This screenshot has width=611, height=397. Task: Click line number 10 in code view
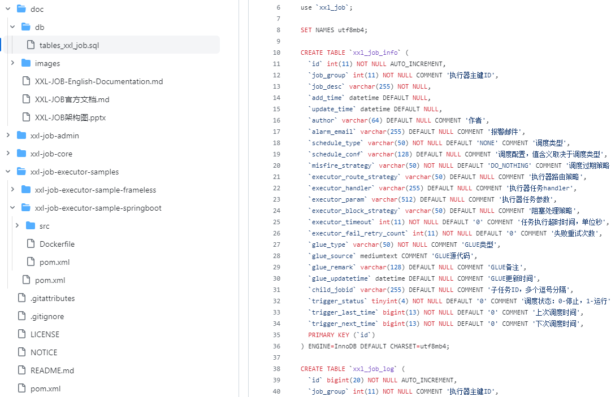(276, 53)
